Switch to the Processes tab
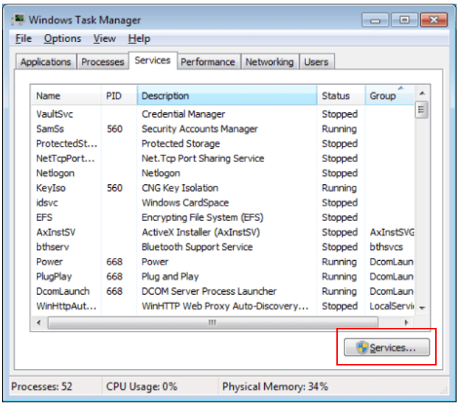 pos(103,62)
